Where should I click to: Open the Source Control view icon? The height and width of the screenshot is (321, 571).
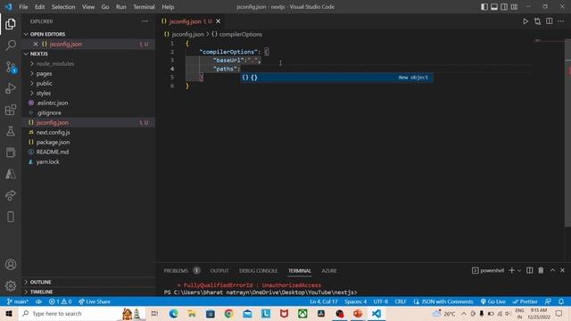point(11,67)
